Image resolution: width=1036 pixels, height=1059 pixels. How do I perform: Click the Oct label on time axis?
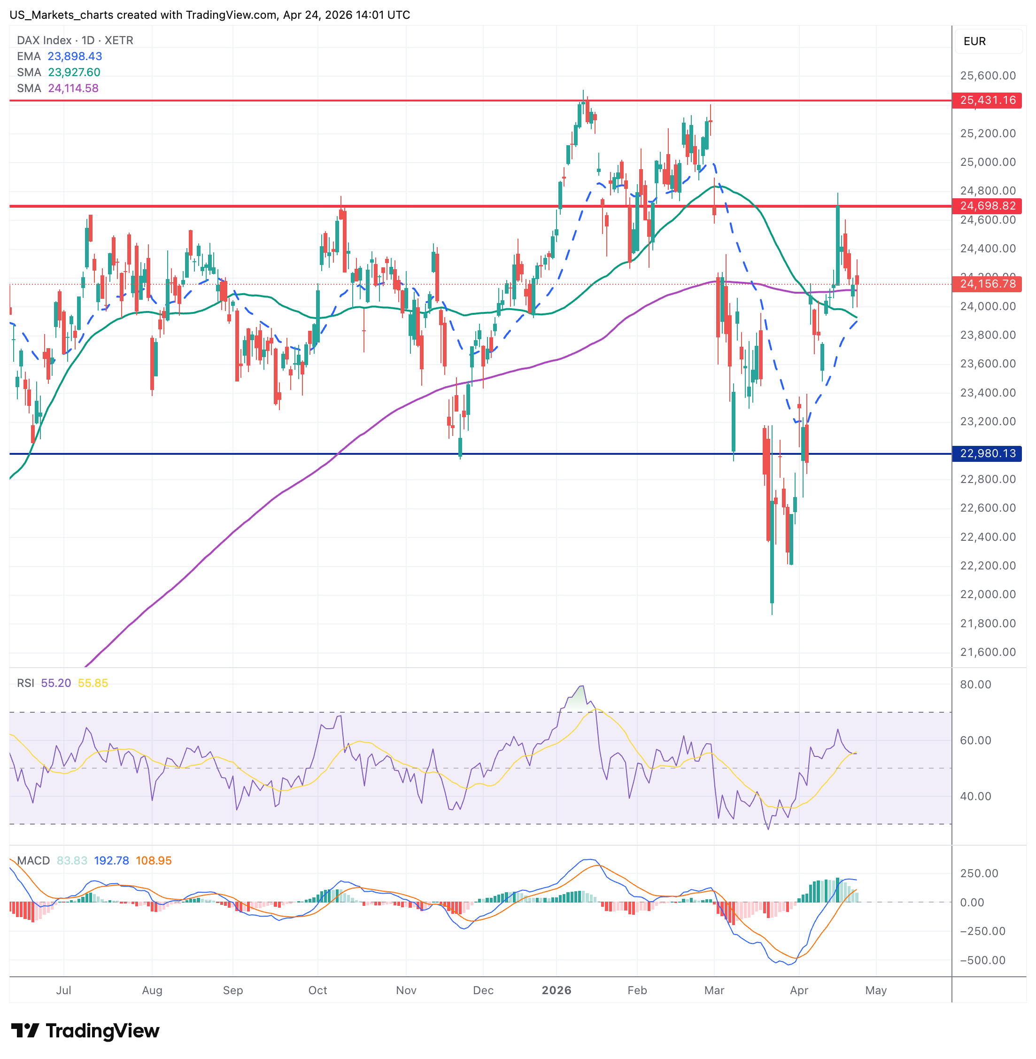point(317,990)
